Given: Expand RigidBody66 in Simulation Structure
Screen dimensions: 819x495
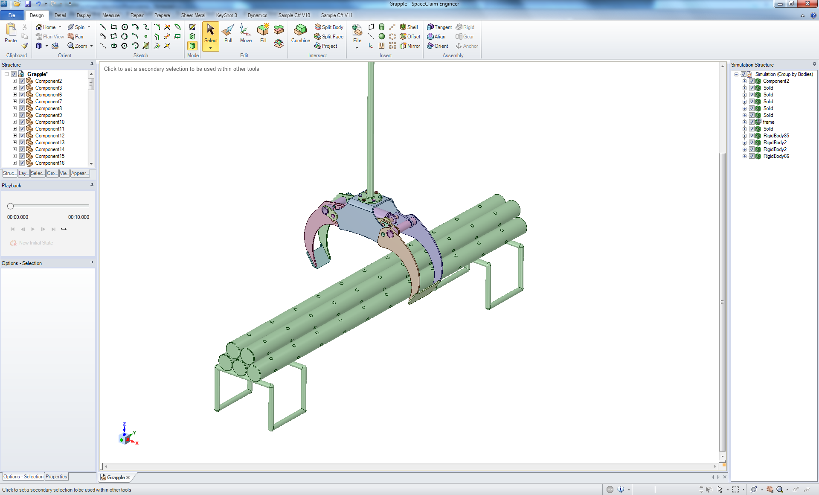Looking at the screenshot, I should point(745,156).
